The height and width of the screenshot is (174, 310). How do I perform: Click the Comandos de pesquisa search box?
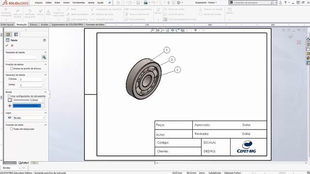[x=253, y=2]
